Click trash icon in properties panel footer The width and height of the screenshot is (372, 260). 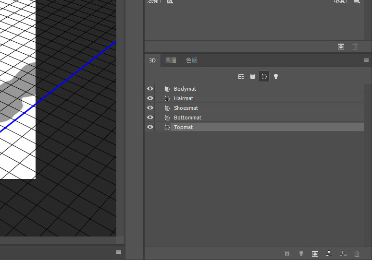point(355,47)
